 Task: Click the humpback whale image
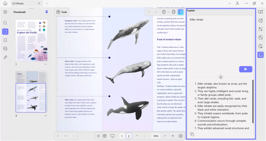point(129,34)
